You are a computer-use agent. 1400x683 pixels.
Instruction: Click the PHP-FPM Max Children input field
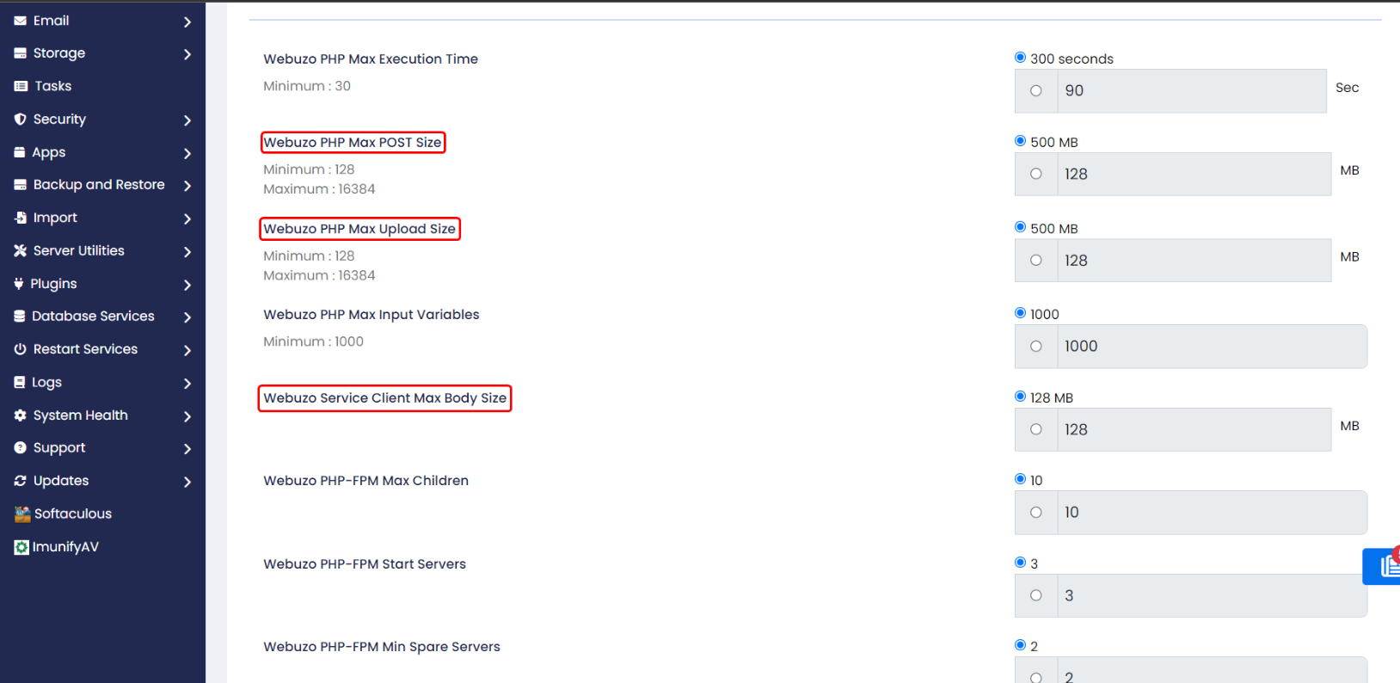[x=1211, y=513]
